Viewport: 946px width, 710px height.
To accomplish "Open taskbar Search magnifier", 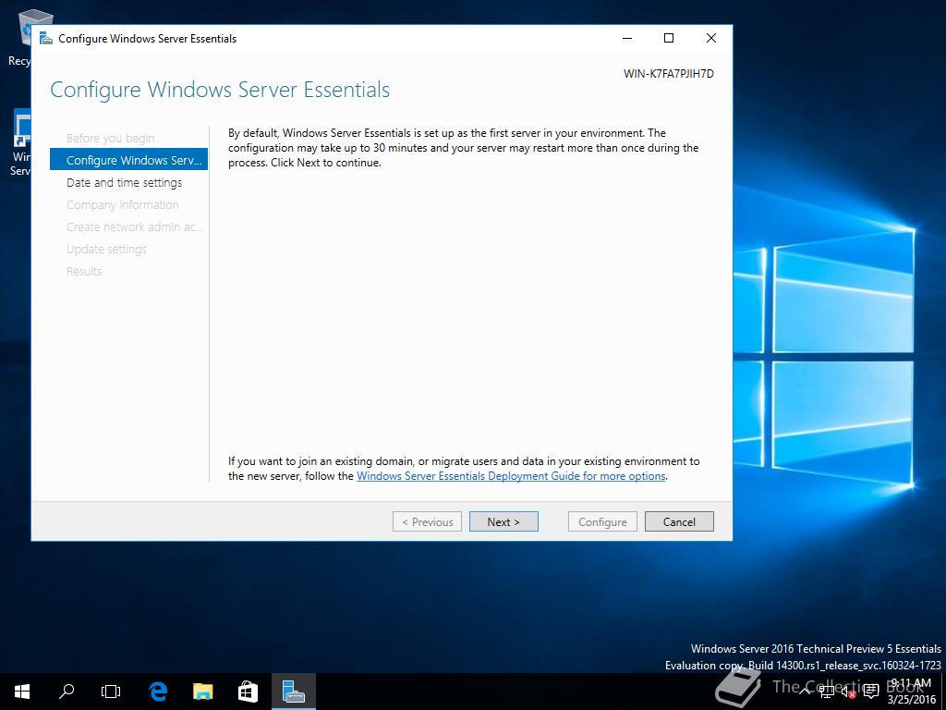I will (67, 692).
